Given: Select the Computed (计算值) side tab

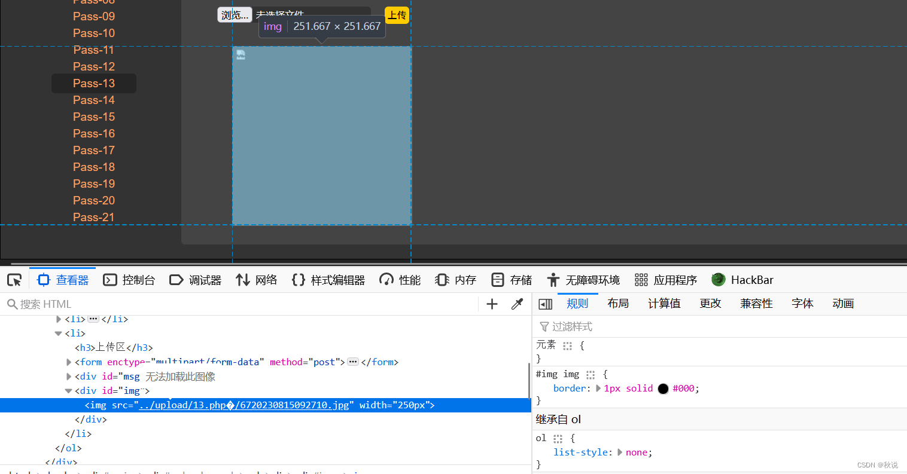Looking at the screenshot, I should [664, 304].
